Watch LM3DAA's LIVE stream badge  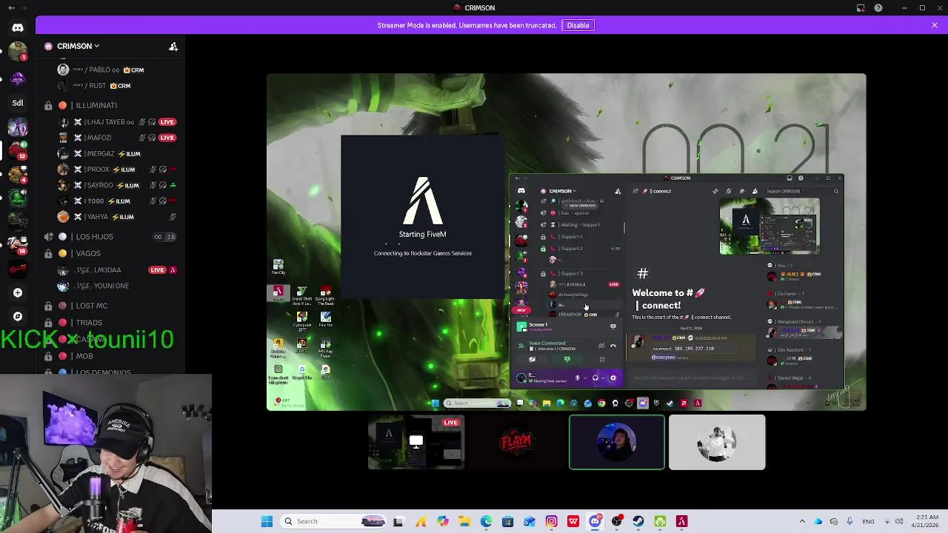(157, 270)
